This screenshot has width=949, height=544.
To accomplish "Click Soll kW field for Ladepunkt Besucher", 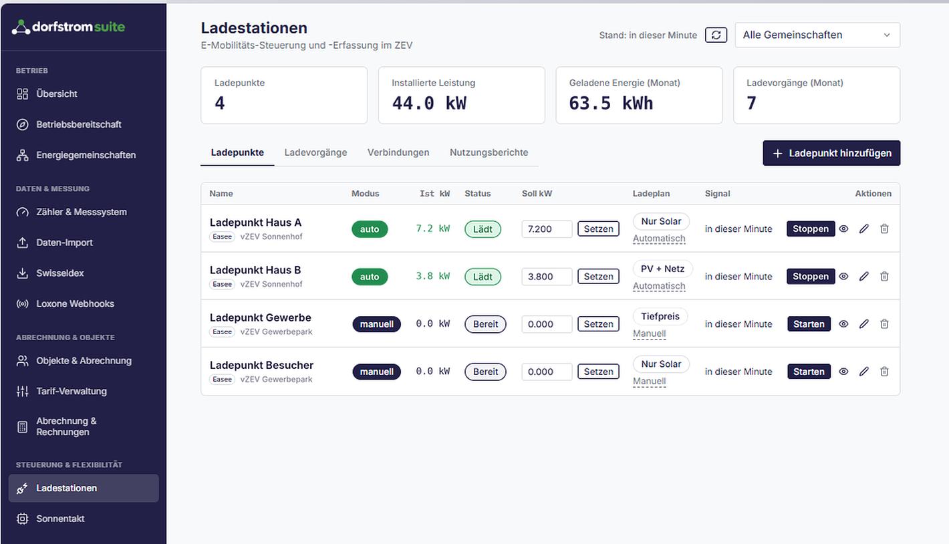I will click(547, 372).
